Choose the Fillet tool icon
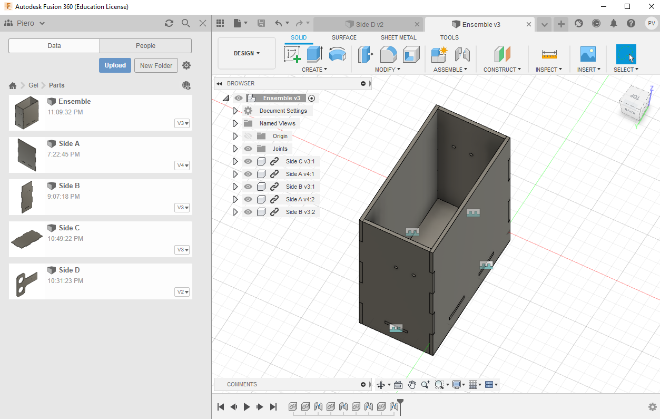660x419 pixels. click(389, 54)
